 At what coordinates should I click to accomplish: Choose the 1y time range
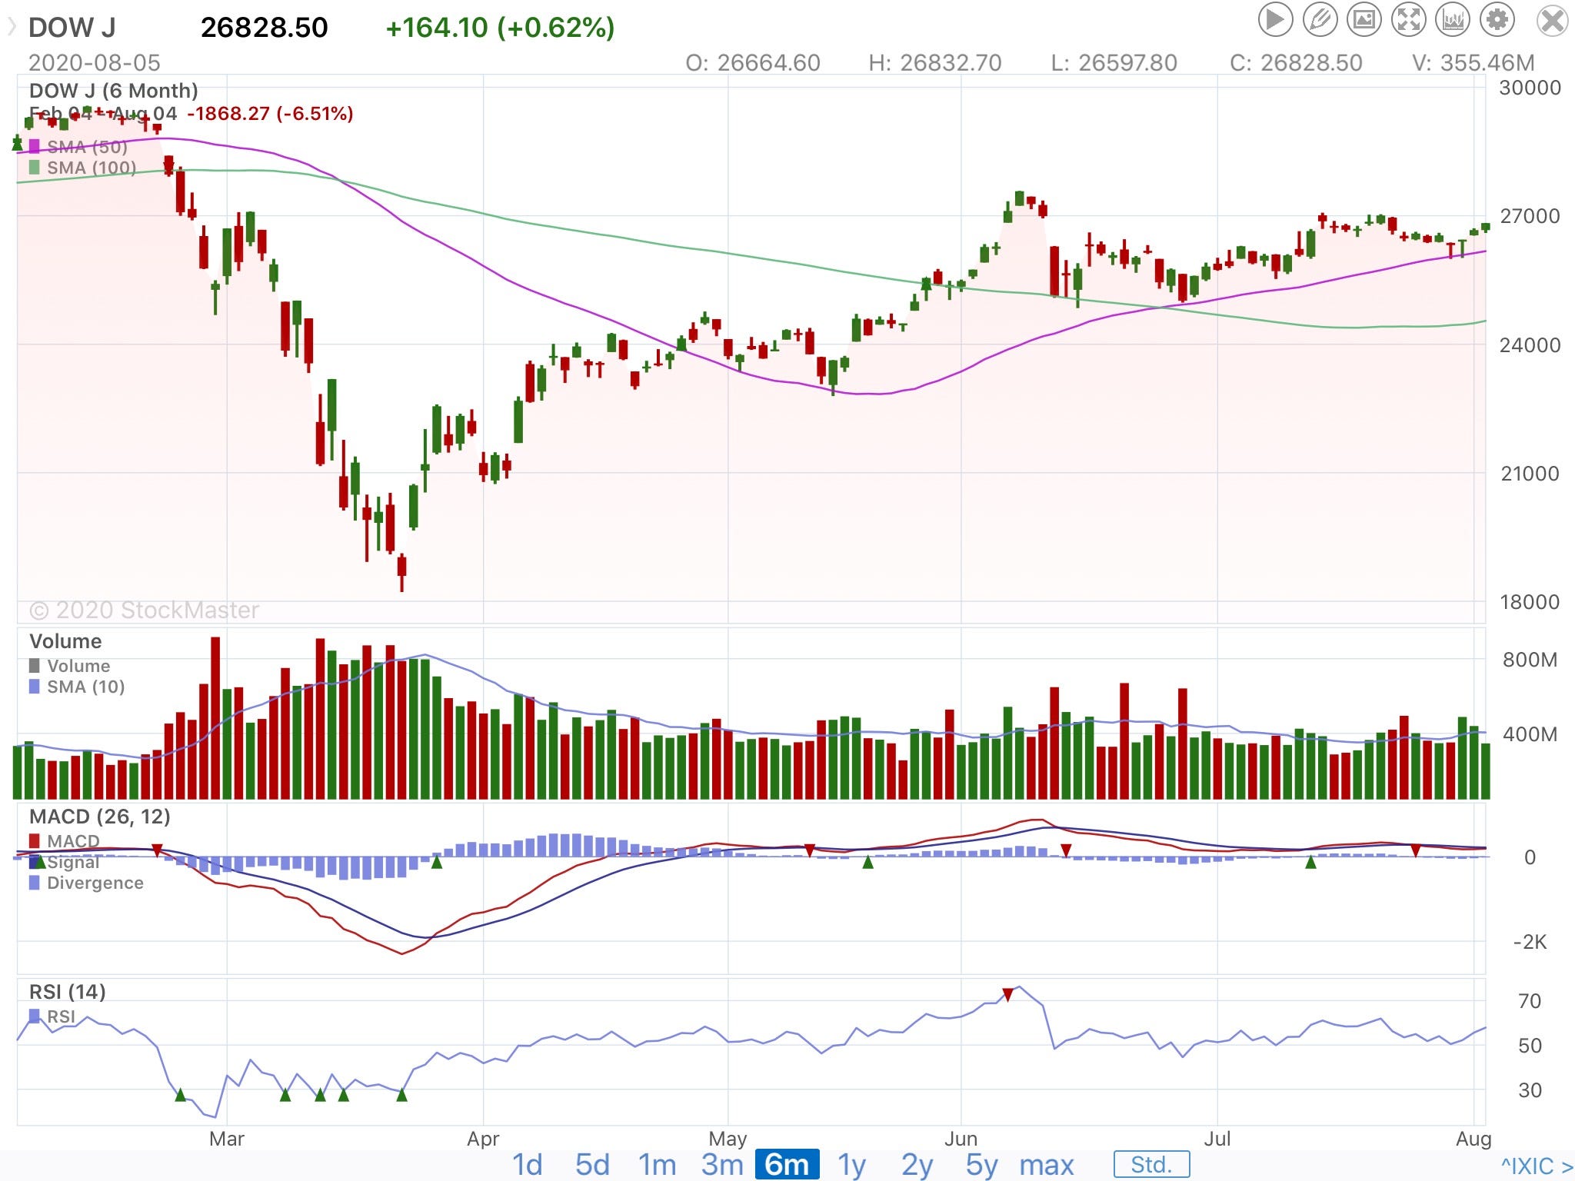[x=851, y=1164]
